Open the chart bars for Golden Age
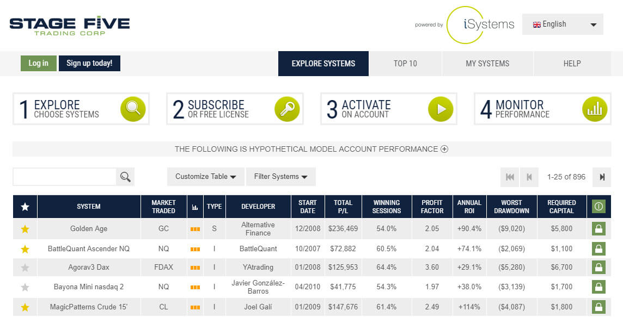This screenshot has width=623, height=317. [x=195, y=229]
